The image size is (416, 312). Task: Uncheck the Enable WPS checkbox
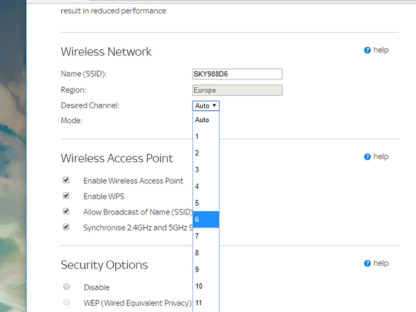[66, 196]
